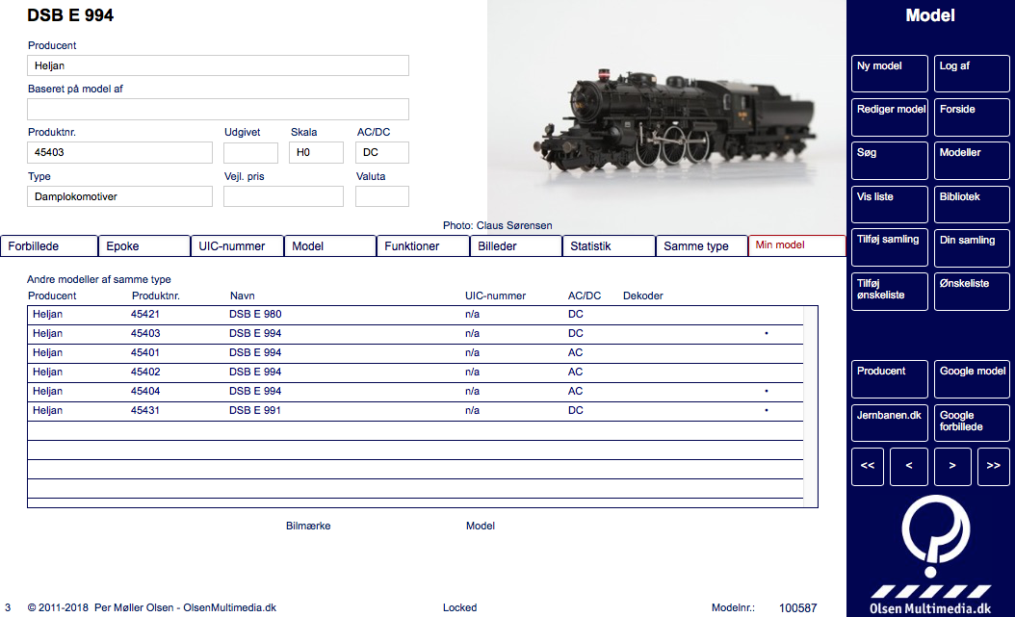The height and width of the screenshot is (617, 1015).
Task: Click the empty Vejl. pris field
Action: coord(283,196)
